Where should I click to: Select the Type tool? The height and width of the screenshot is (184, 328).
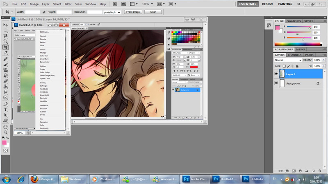pyautogui.click(x=5, y=110)
